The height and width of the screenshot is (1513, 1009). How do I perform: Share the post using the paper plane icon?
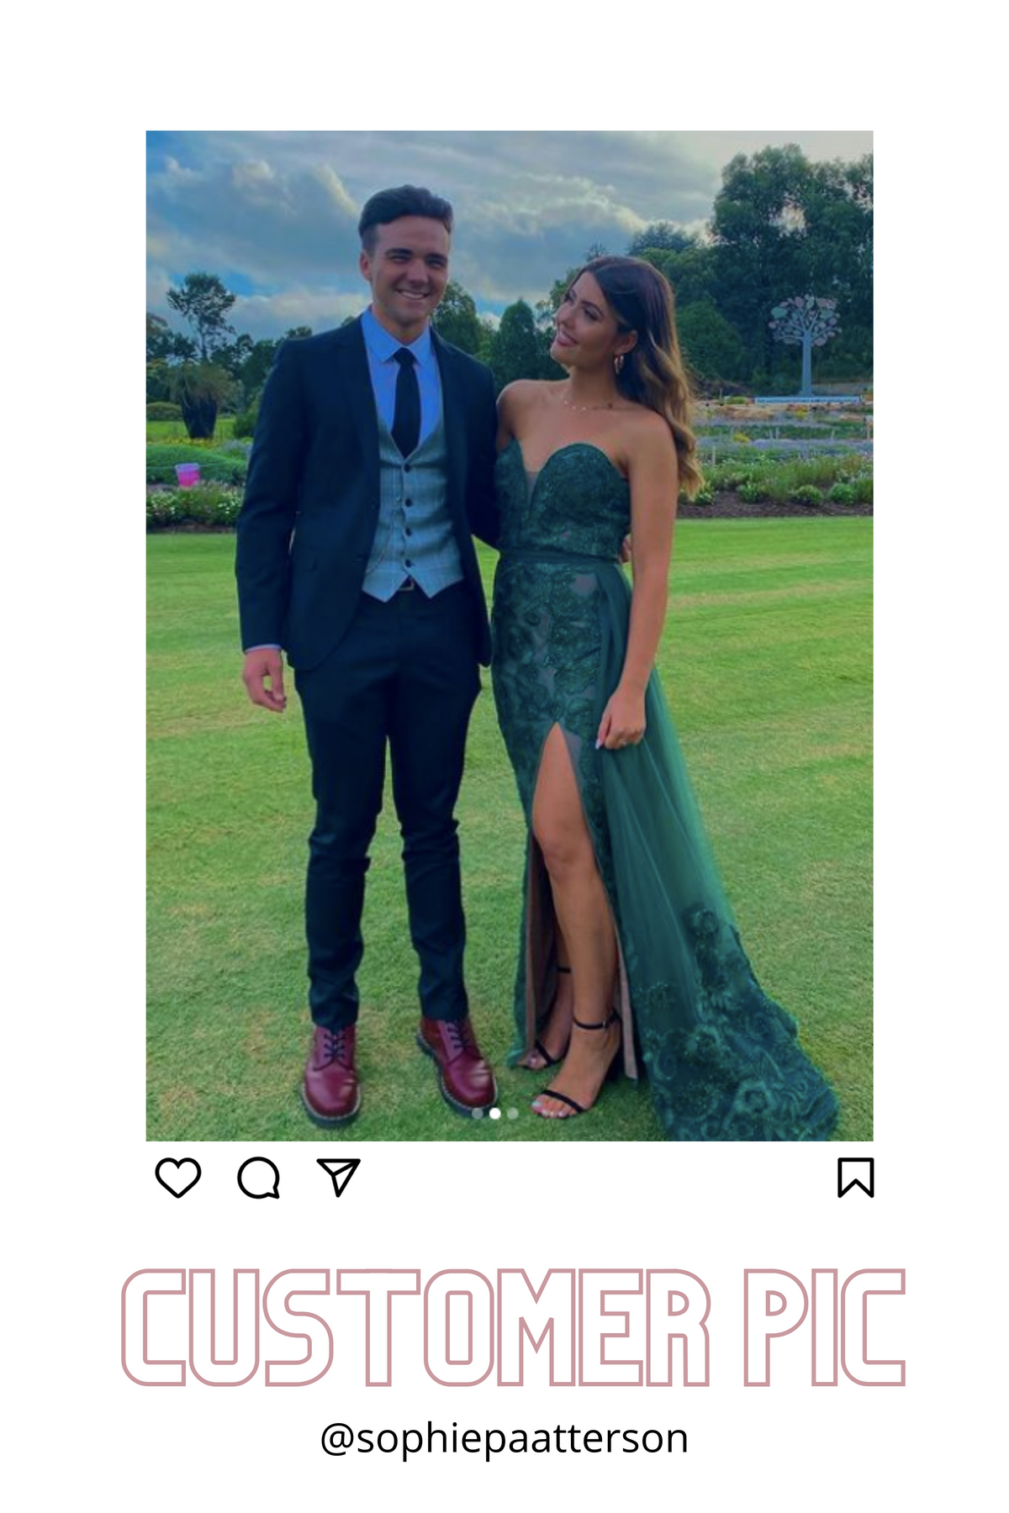coord(338,1176)
